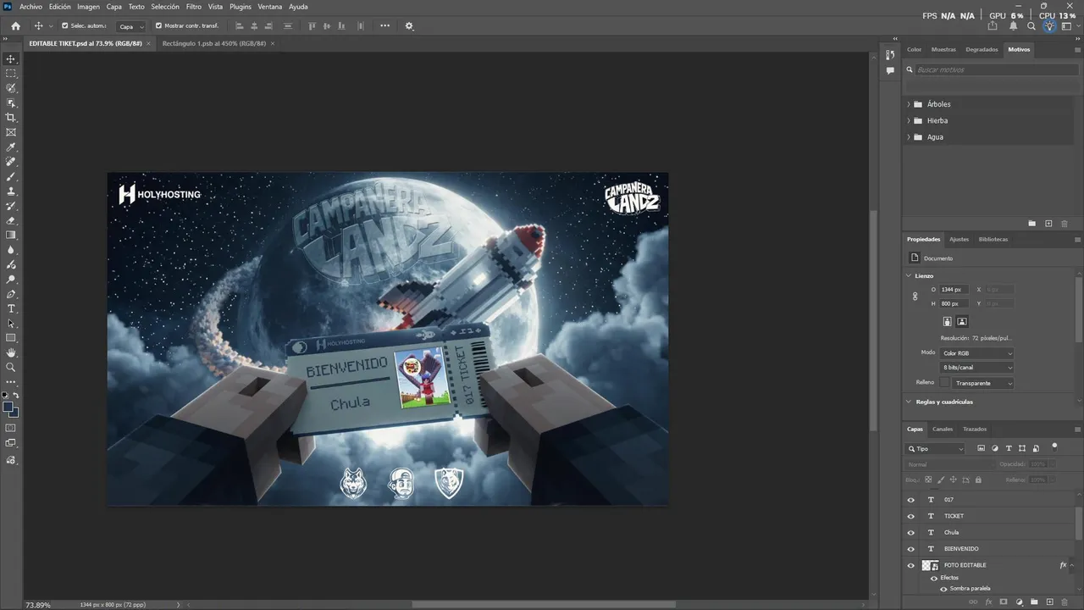Image resolution: width=1084 pixels, height=610 pixels.
Task: Open the Color RGB mode dropdown
Action: [x=976, y=353]
